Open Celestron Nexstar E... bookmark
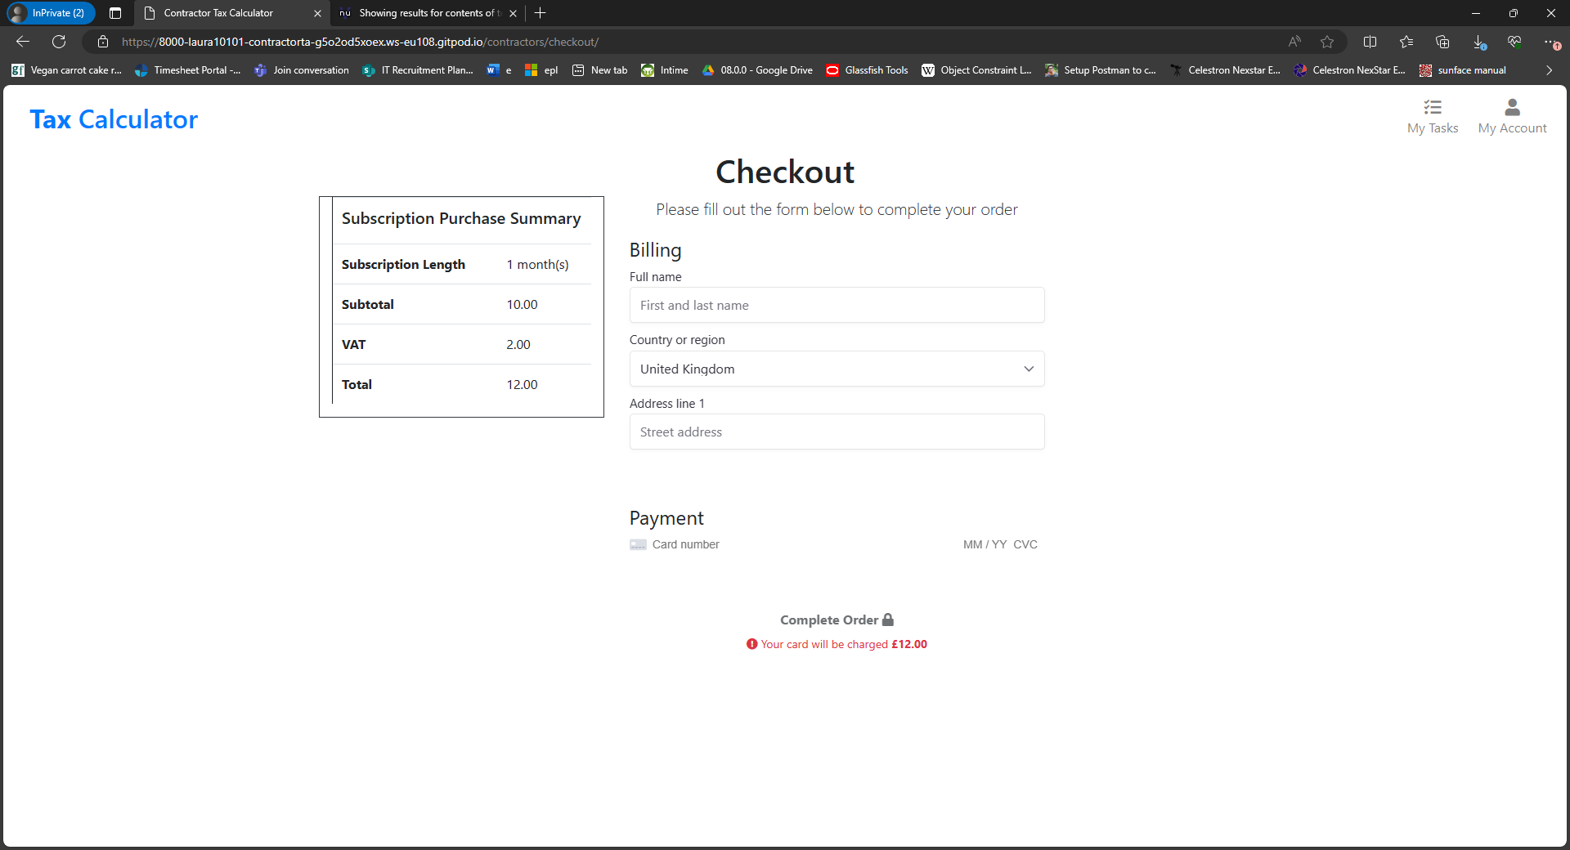 tap(1225, 70)
